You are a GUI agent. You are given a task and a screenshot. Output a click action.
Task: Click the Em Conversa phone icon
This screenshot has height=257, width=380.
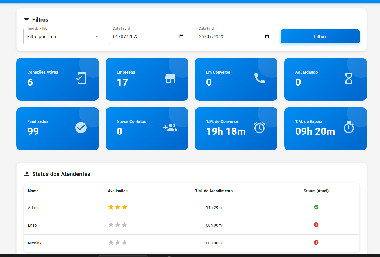coord(259,78)
